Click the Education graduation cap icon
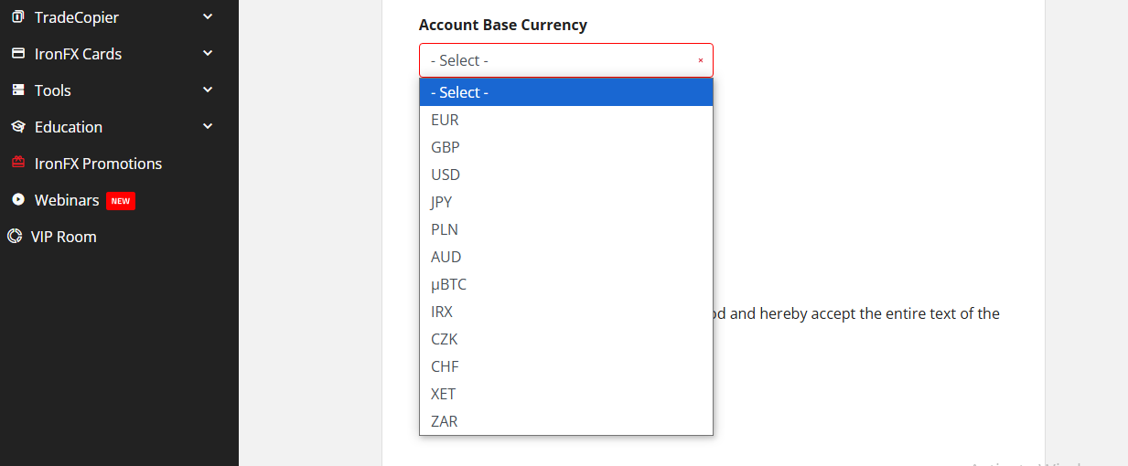The height and width of the screenshot is (466, 1128). pos(17,127)
